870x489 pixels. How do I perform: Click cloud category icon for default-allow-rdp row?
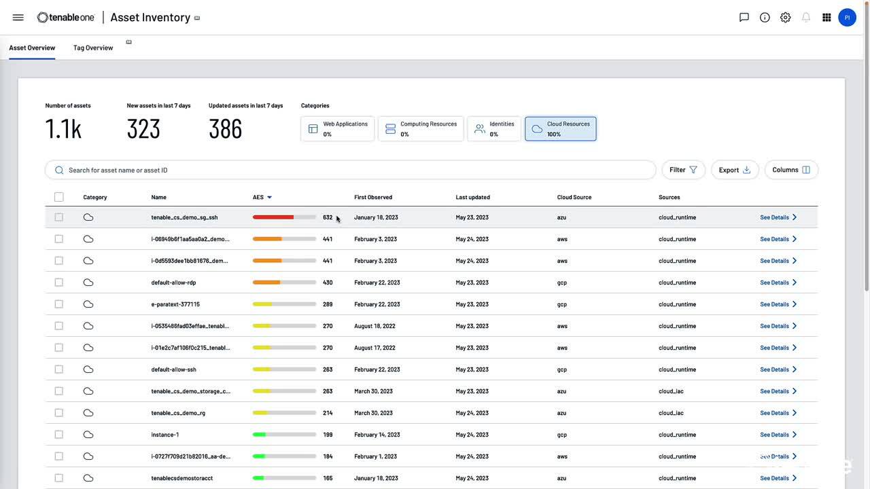(x=88, y=283)
